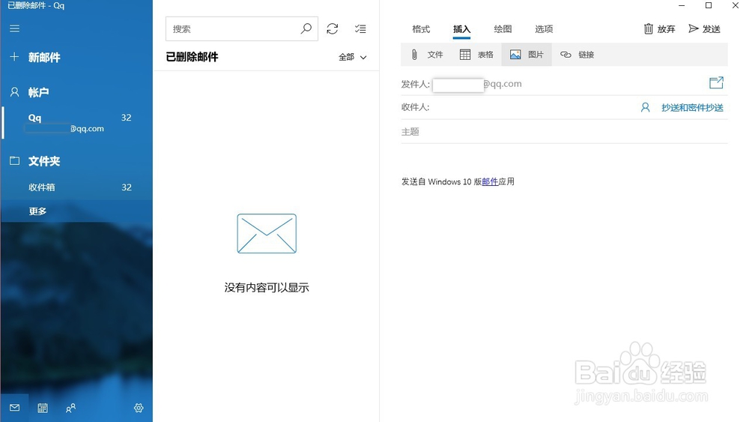Switch to the 绘图 tab
This screenshot has height=422, width=749.
(503, 29)
